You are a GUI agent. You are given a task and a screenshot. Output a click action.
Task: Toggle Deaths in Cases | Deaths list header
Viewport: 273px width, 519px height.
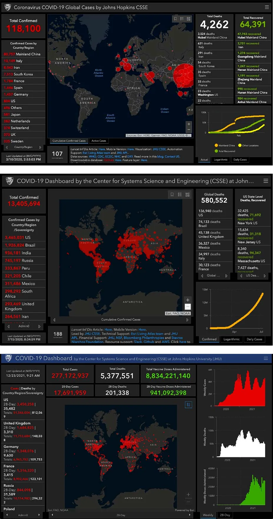click(x=26, y=389)
